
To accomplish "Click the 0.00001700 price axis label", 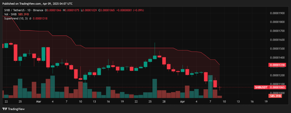I will (x=277, y=31).
